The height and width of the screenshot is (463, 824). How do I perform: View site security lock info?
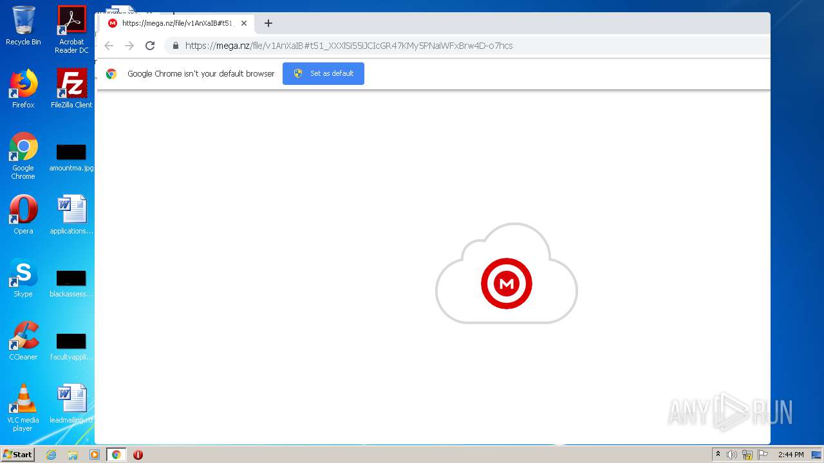(175, 46)
